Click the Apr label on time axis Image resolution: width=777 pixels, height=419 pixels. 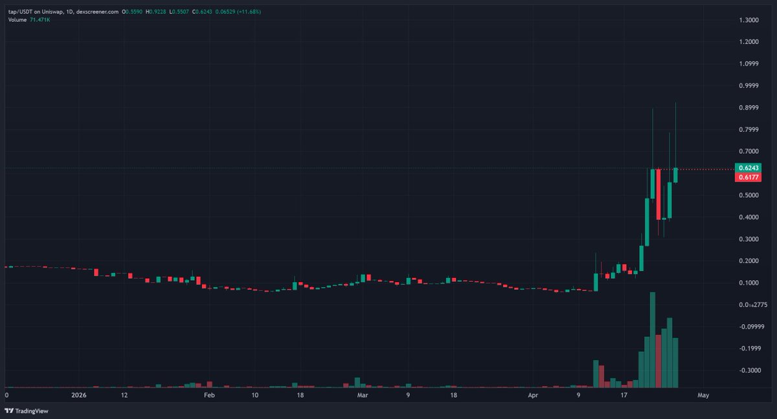533,394
